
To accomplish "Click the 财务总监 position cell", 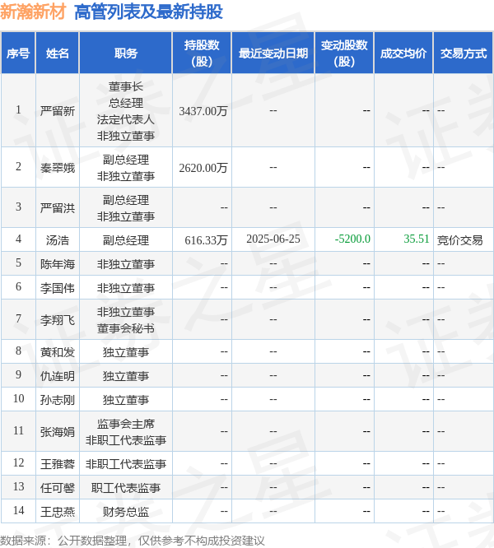I will click(126, 512).
